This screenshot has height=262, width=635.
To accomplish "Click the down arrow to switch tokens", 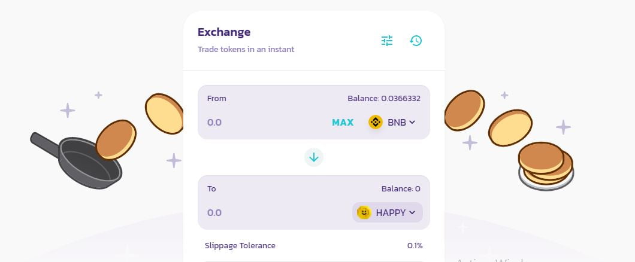I will coord(314,157).
